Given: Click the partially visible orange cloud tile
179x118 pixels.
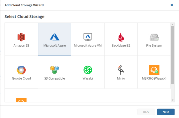Looking at the screenshot, I should point(21,95).
